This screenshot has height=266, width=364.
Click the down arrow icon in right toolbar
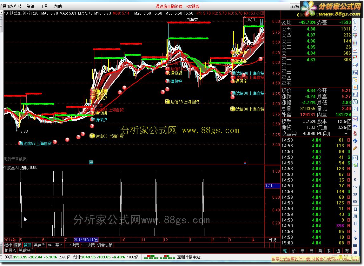pyautogui.click(x=355, y=29)
